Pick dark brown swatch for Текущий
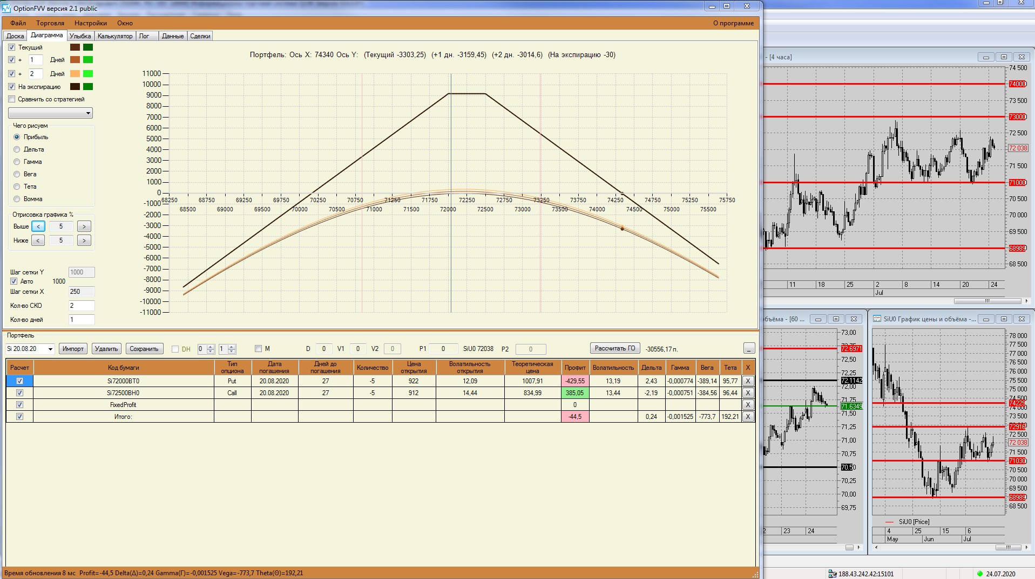This screenshot has width=1035, height=579. [x=75, y=47]
